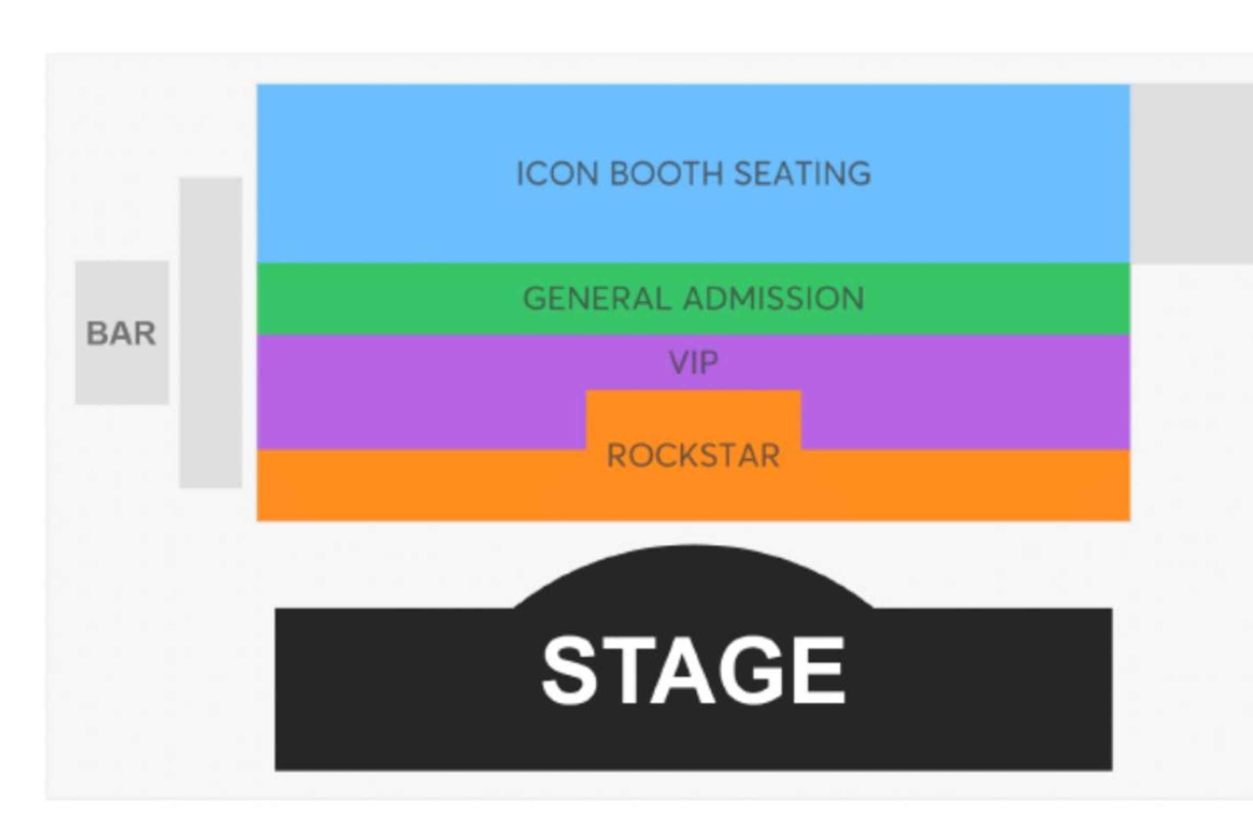Click the ICON BOOTH SEATING label text
This screenshot has width=1253, height=836.
[693, 174]
